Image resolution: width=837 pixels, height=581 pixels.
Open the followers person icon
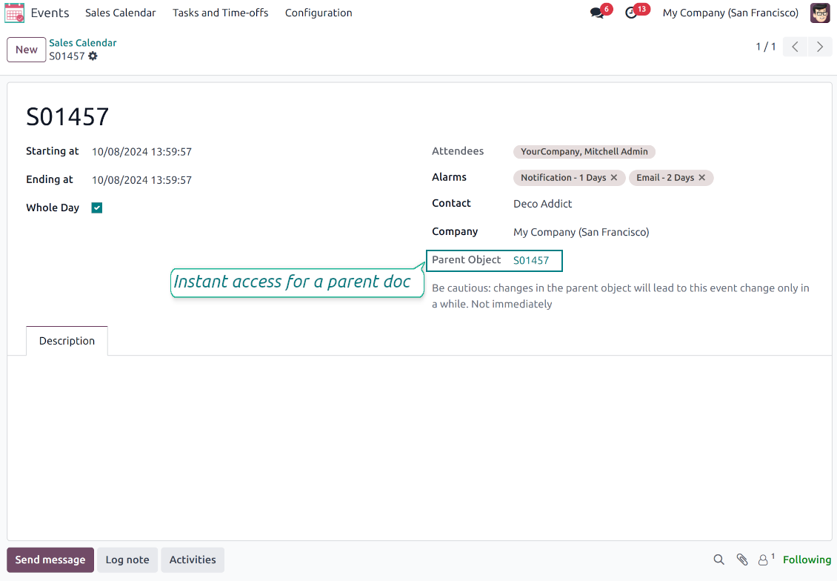tap(763, 560)
